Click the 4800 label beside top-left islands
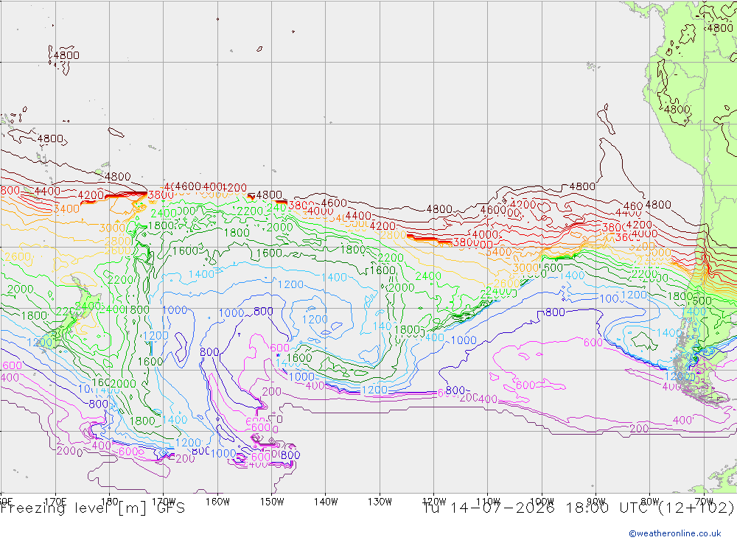The width and height of the screenshot is (737, 540). click(66, 55)
